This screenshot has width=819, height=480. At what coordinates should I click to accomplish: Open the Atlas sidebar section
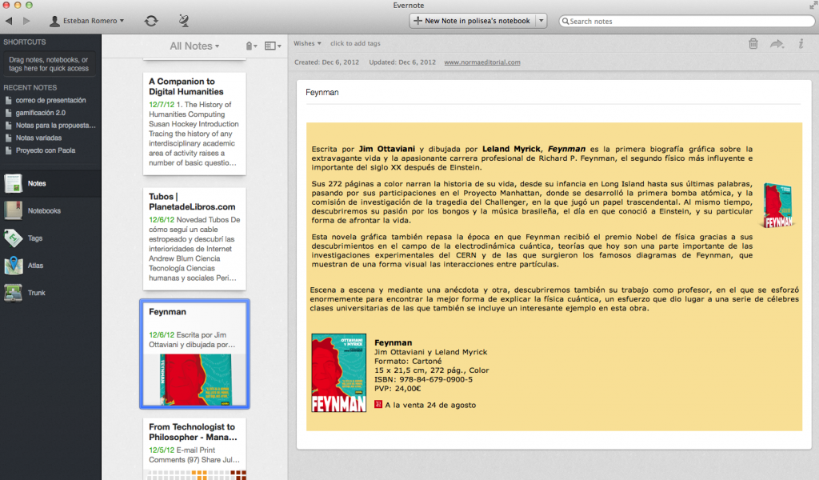point(50,266)
